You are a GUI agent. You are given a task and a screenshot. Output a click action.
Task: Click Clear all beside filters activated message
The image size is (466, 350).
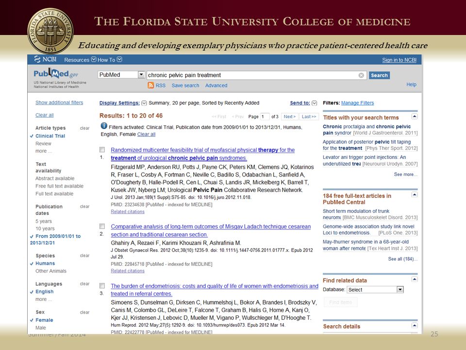pyautogui.click(x=146, y=134)
